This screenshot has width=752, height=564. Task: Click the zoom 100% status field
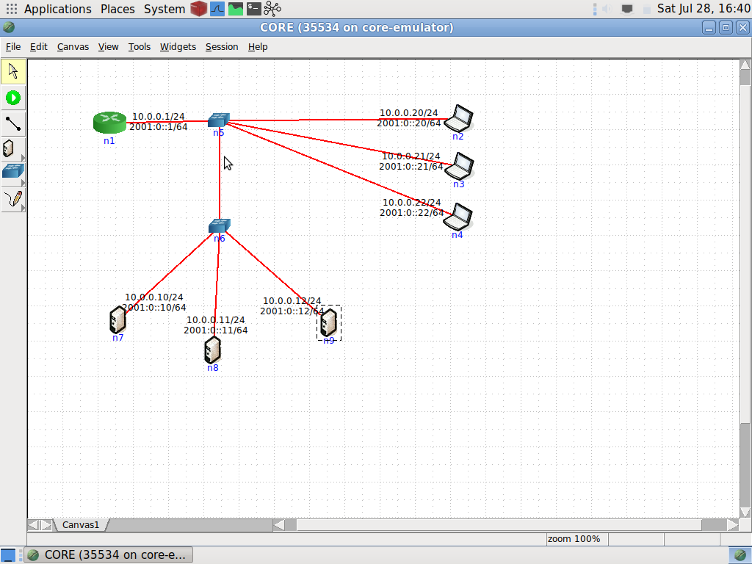(576, 538)
